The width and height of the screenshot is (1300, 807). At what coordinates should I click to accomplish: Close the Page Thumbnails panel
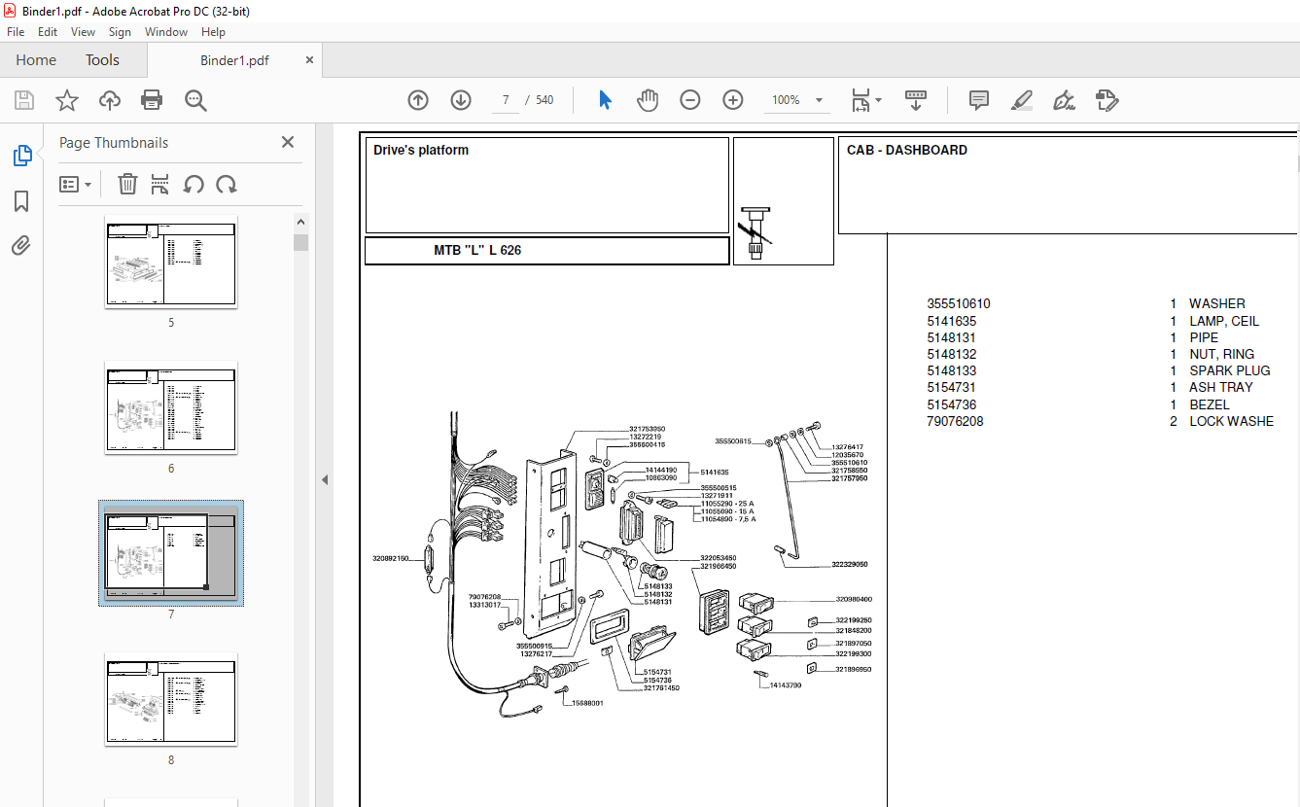coord(288,142)
